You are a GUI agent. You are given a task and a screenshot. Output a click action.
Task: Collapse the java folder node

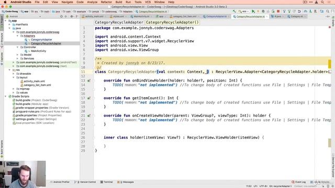tap(9, 28)
